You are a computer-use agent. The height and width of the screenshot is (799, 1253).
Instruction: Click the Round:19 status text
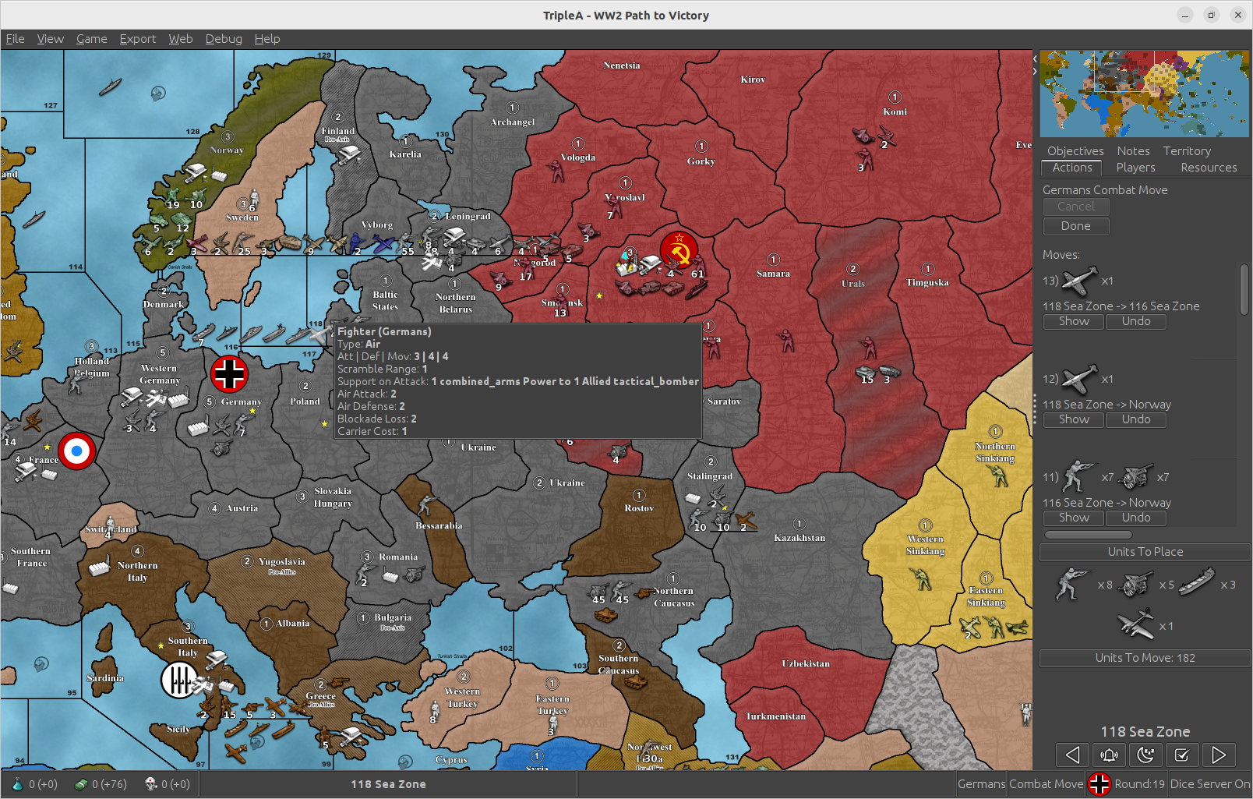(x=1139, y=784)
